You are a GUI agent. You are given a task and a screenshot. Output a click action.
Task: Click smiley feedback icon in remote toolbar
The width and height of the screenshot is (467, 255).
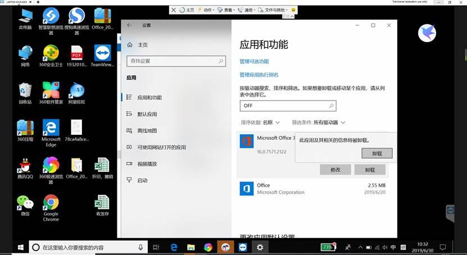tap(293, 10)
